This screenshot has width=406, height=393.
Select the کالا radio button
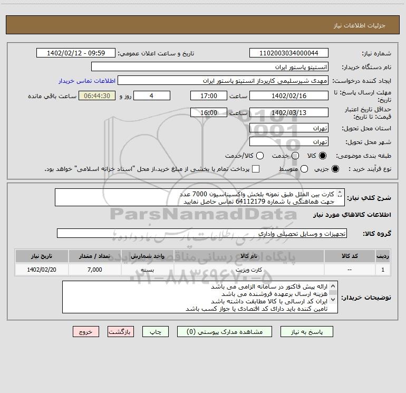pyautogui.click(x=323, y=156)
